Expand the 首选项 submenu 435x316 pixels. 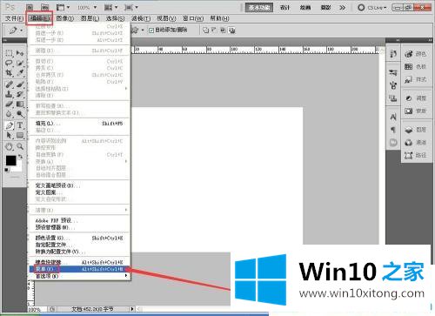point(78,276)
